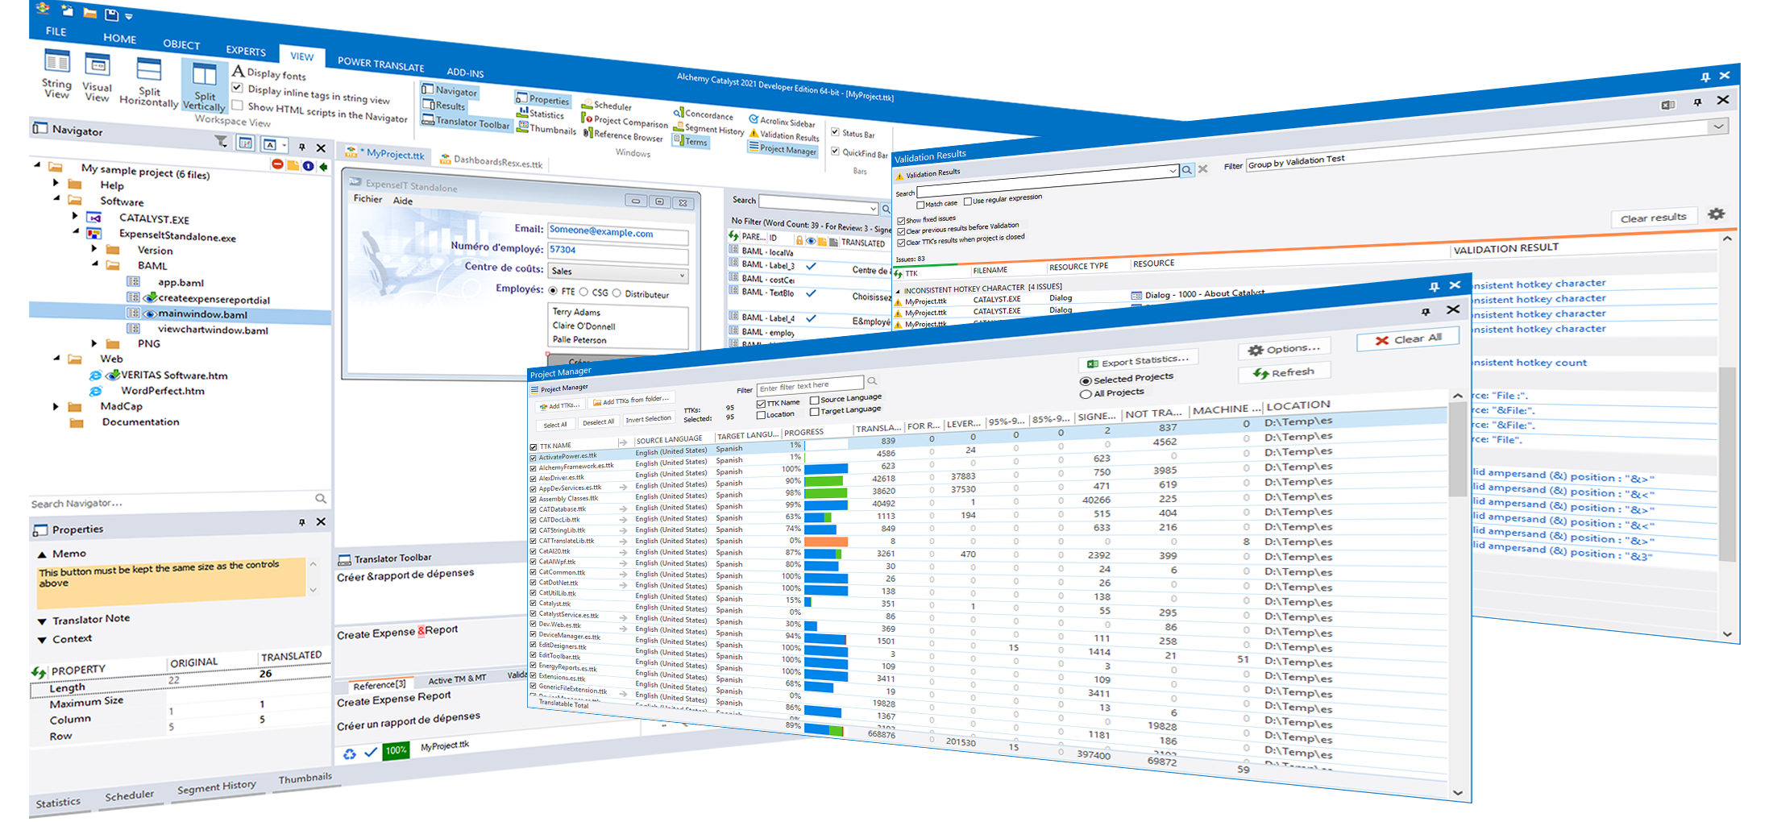Screen dimensions: 1773x822
Task: Switch to the HOME ribbon tab
Action: (x=119, y=38)
